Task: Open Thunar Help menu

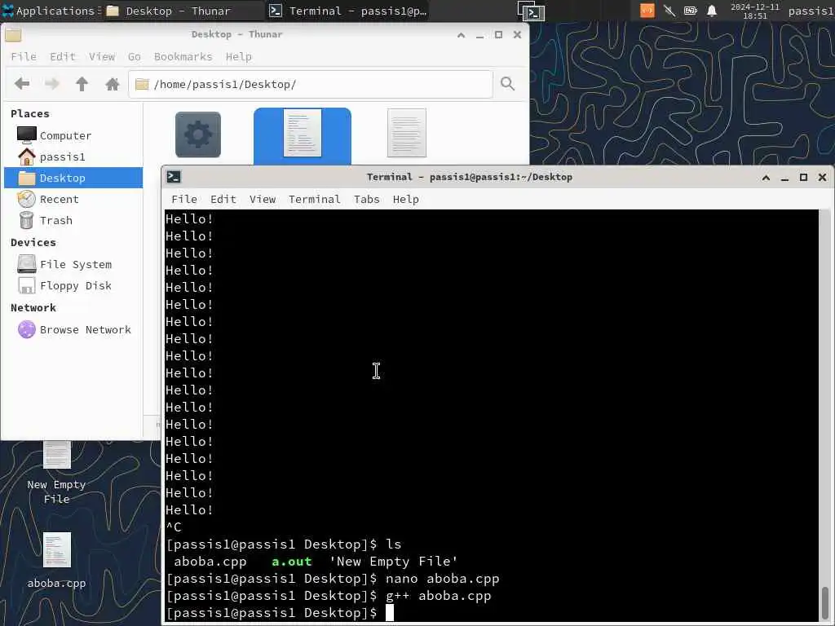Action: tap(239, 56)
